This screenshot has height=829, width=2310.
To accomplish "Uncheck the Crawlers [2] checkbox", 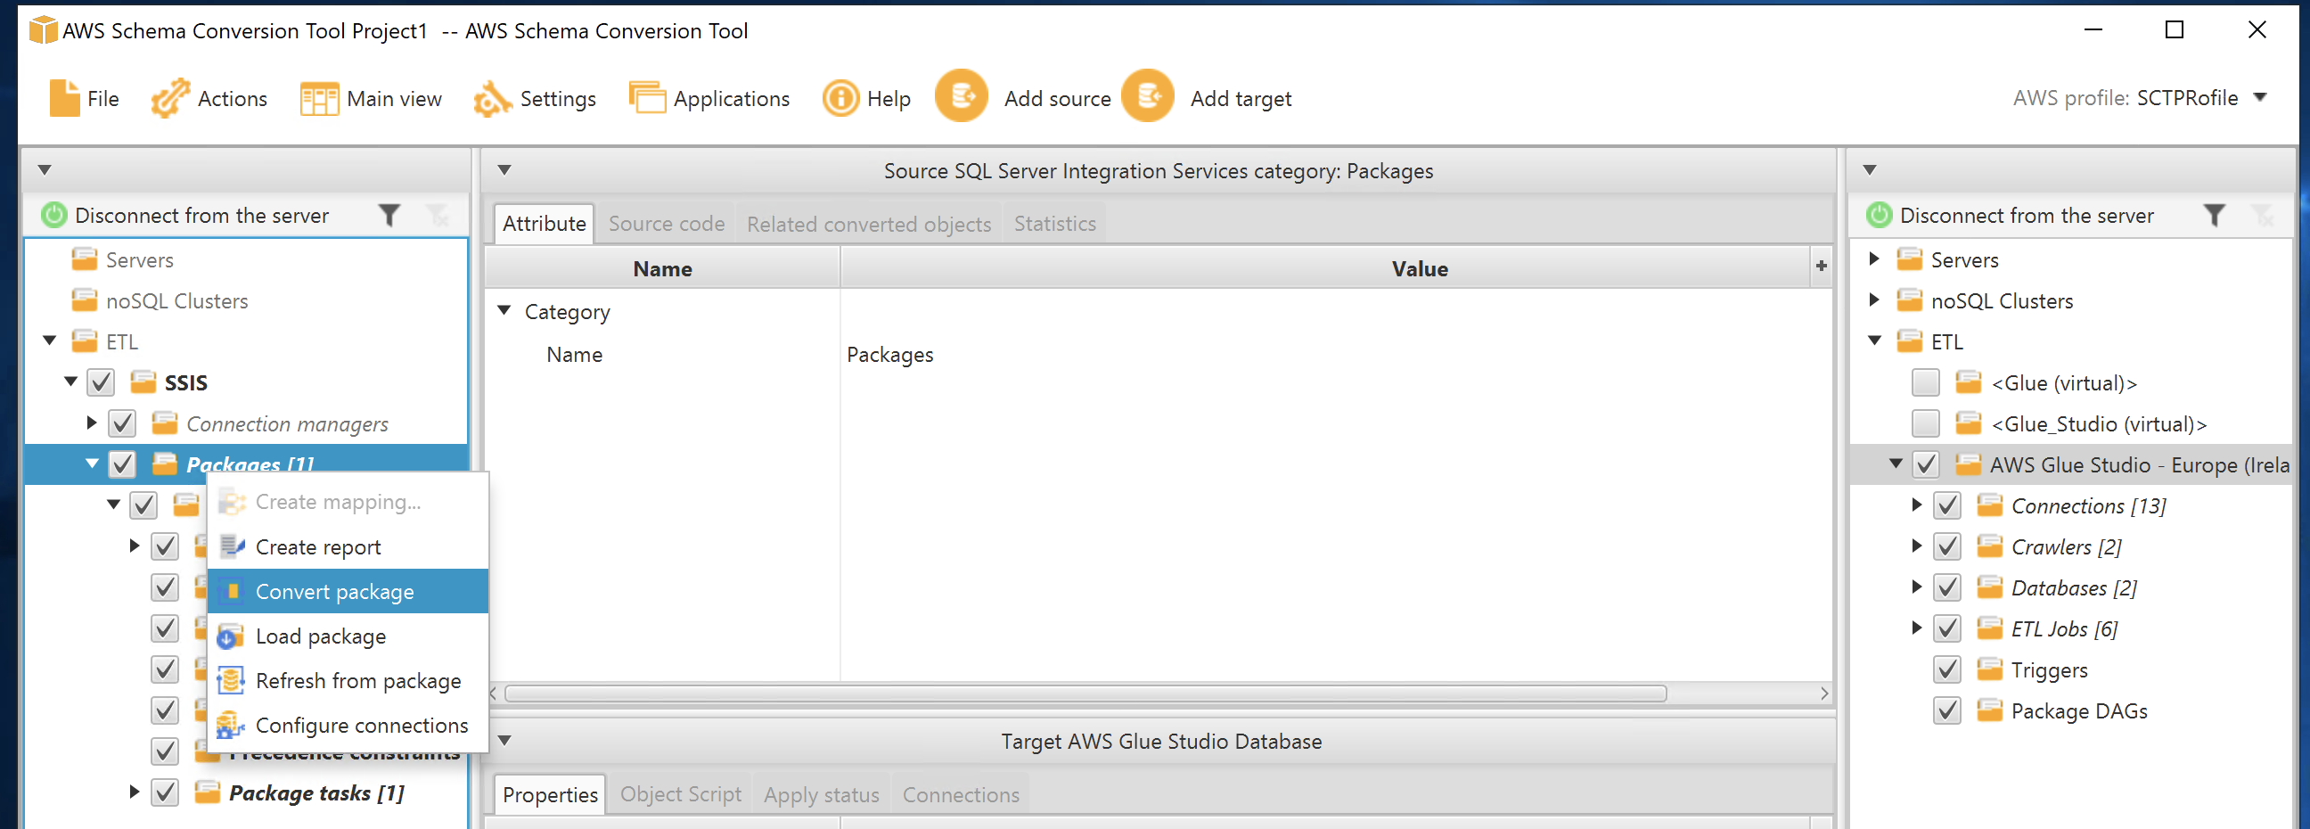I will [x=1946, y=546].
